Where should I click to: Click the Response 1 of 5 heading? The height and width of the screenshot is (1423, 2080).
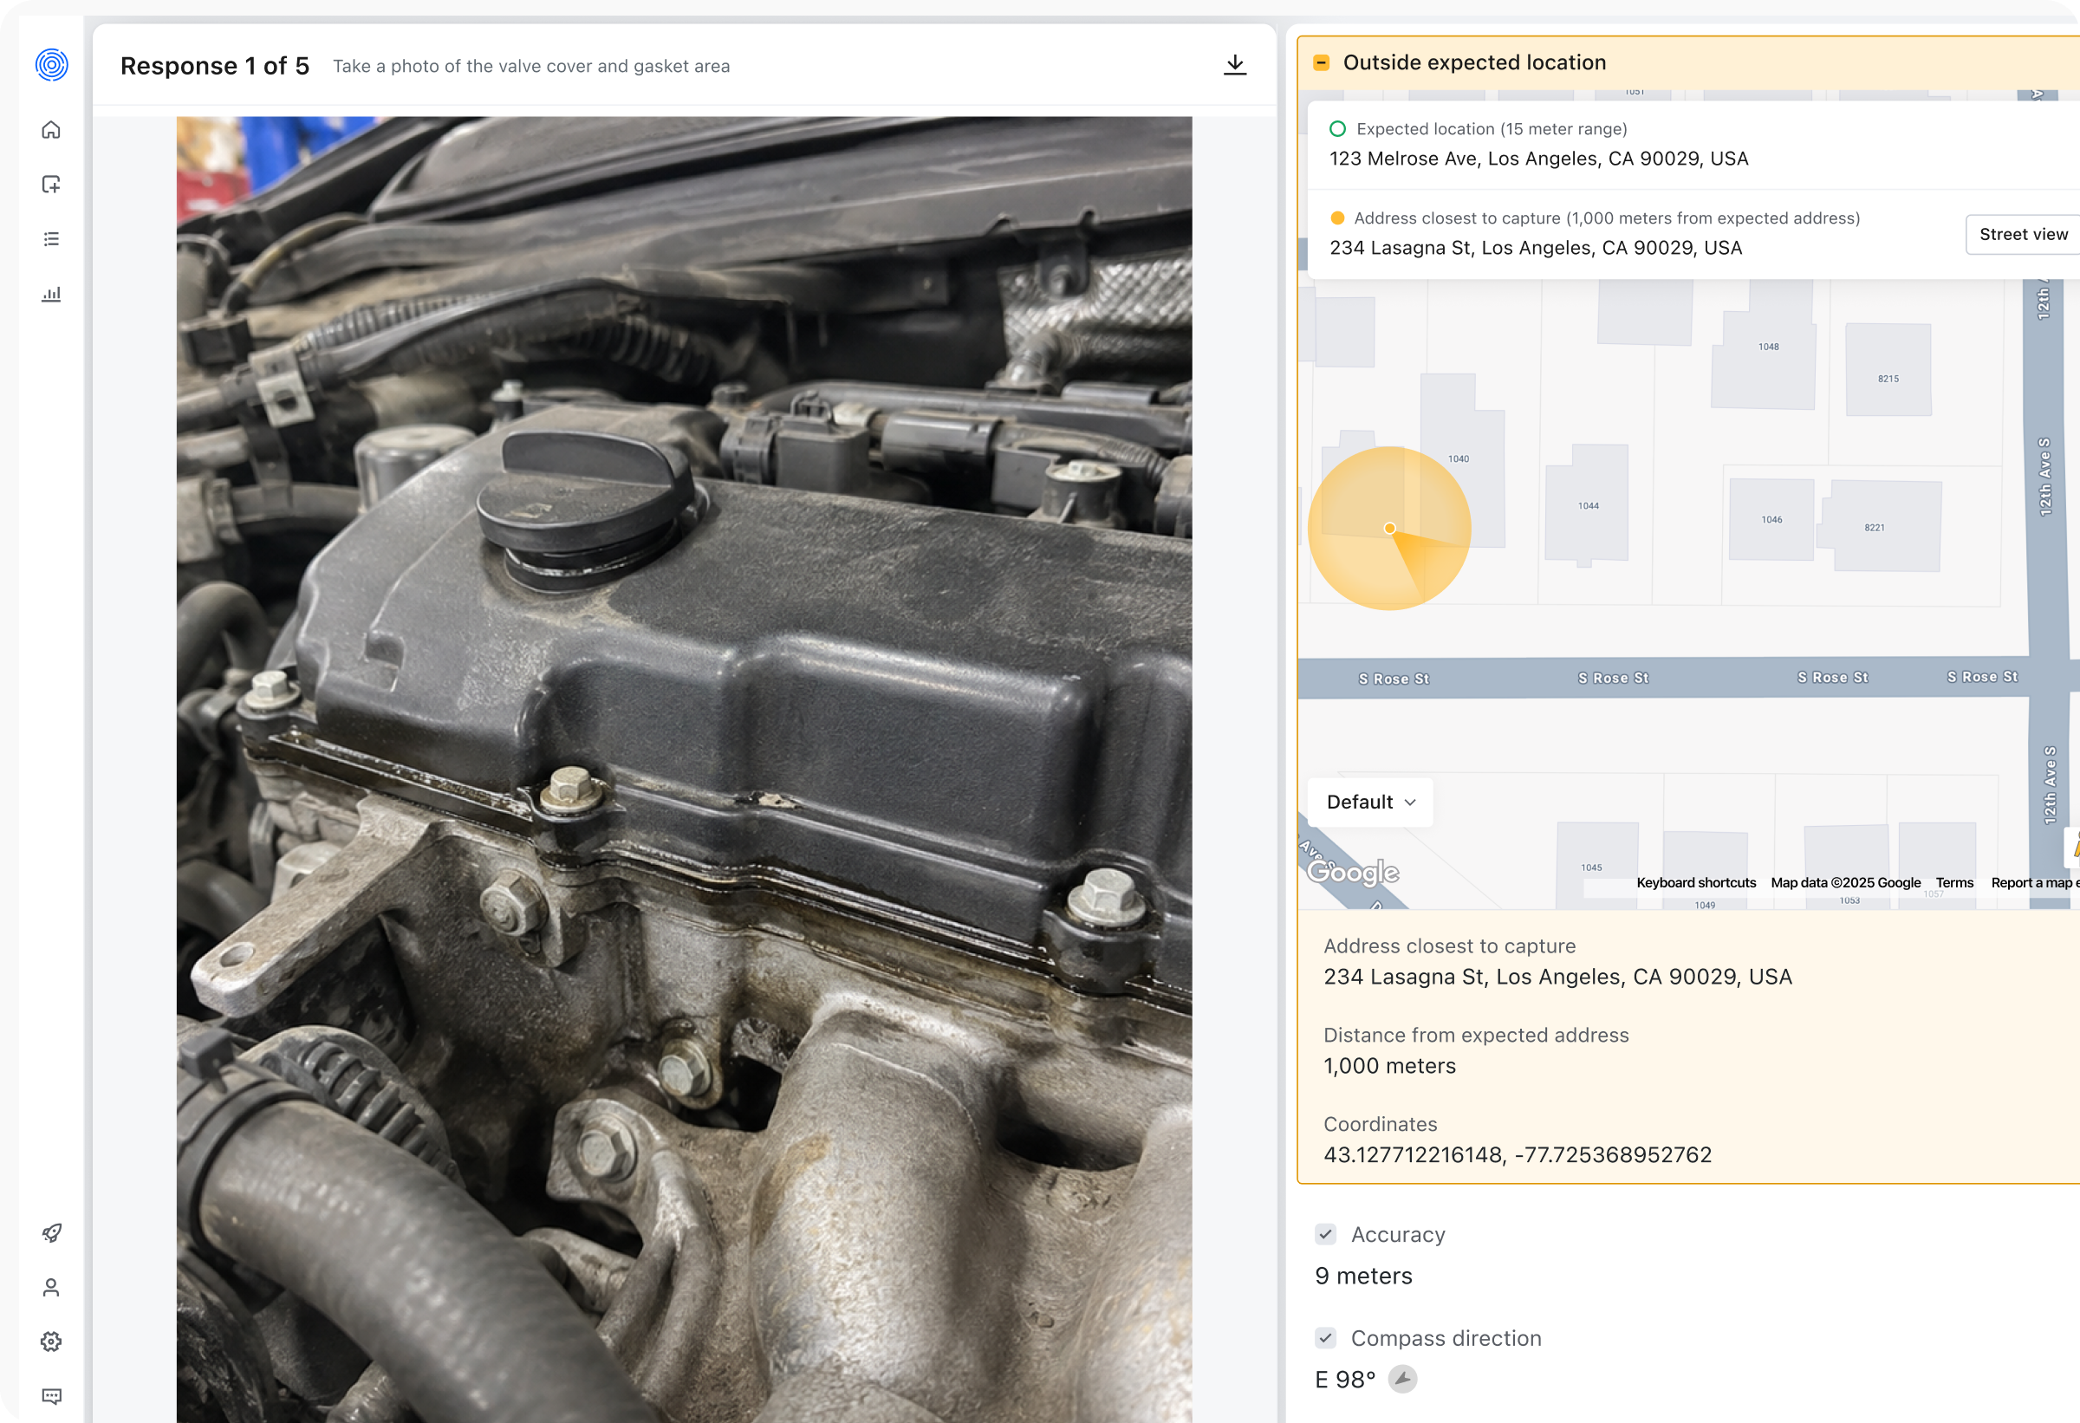coord(215,65)
